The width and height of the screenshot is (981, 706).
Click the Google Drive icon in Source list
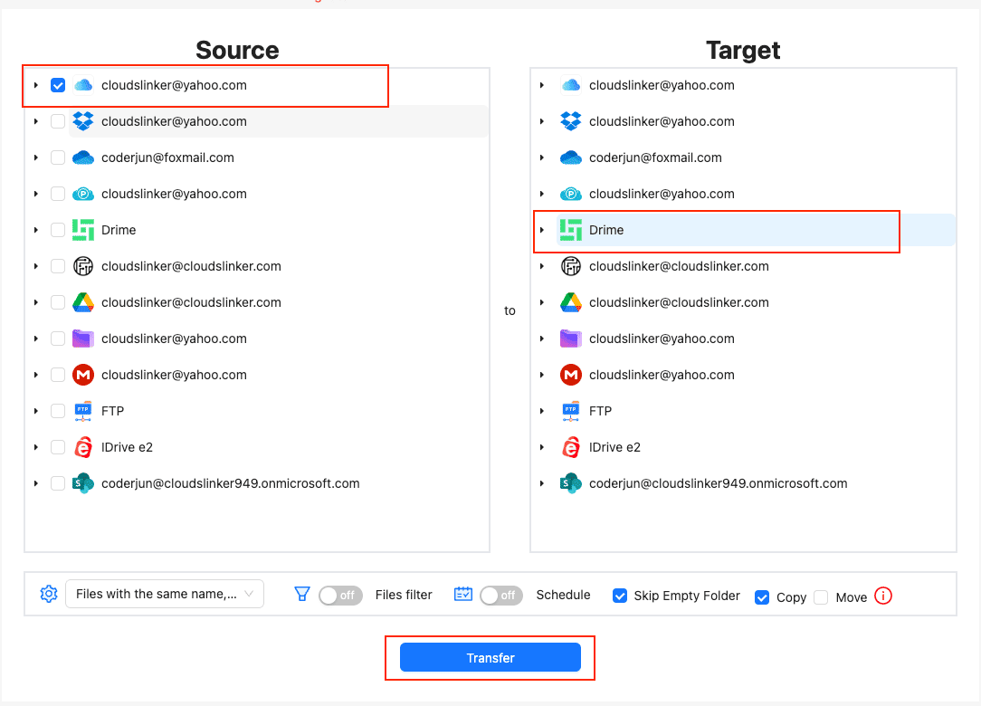point(83,302)
